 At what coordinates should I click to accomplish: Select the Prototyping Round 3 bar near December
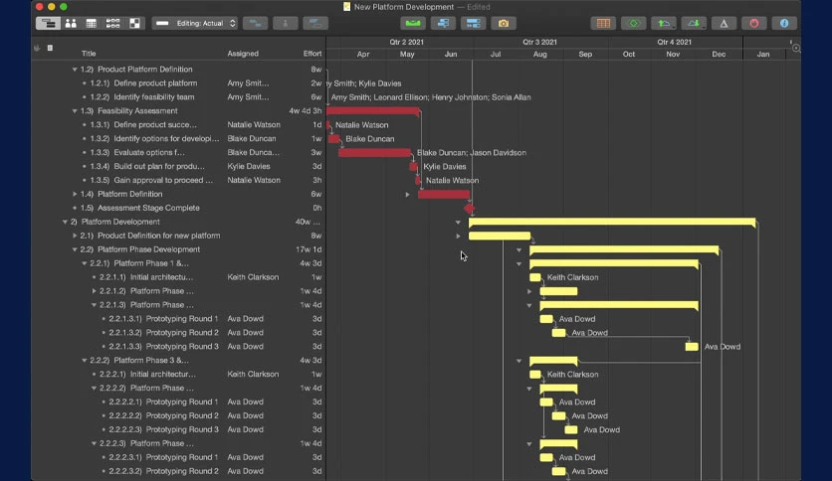click(692, 347)
